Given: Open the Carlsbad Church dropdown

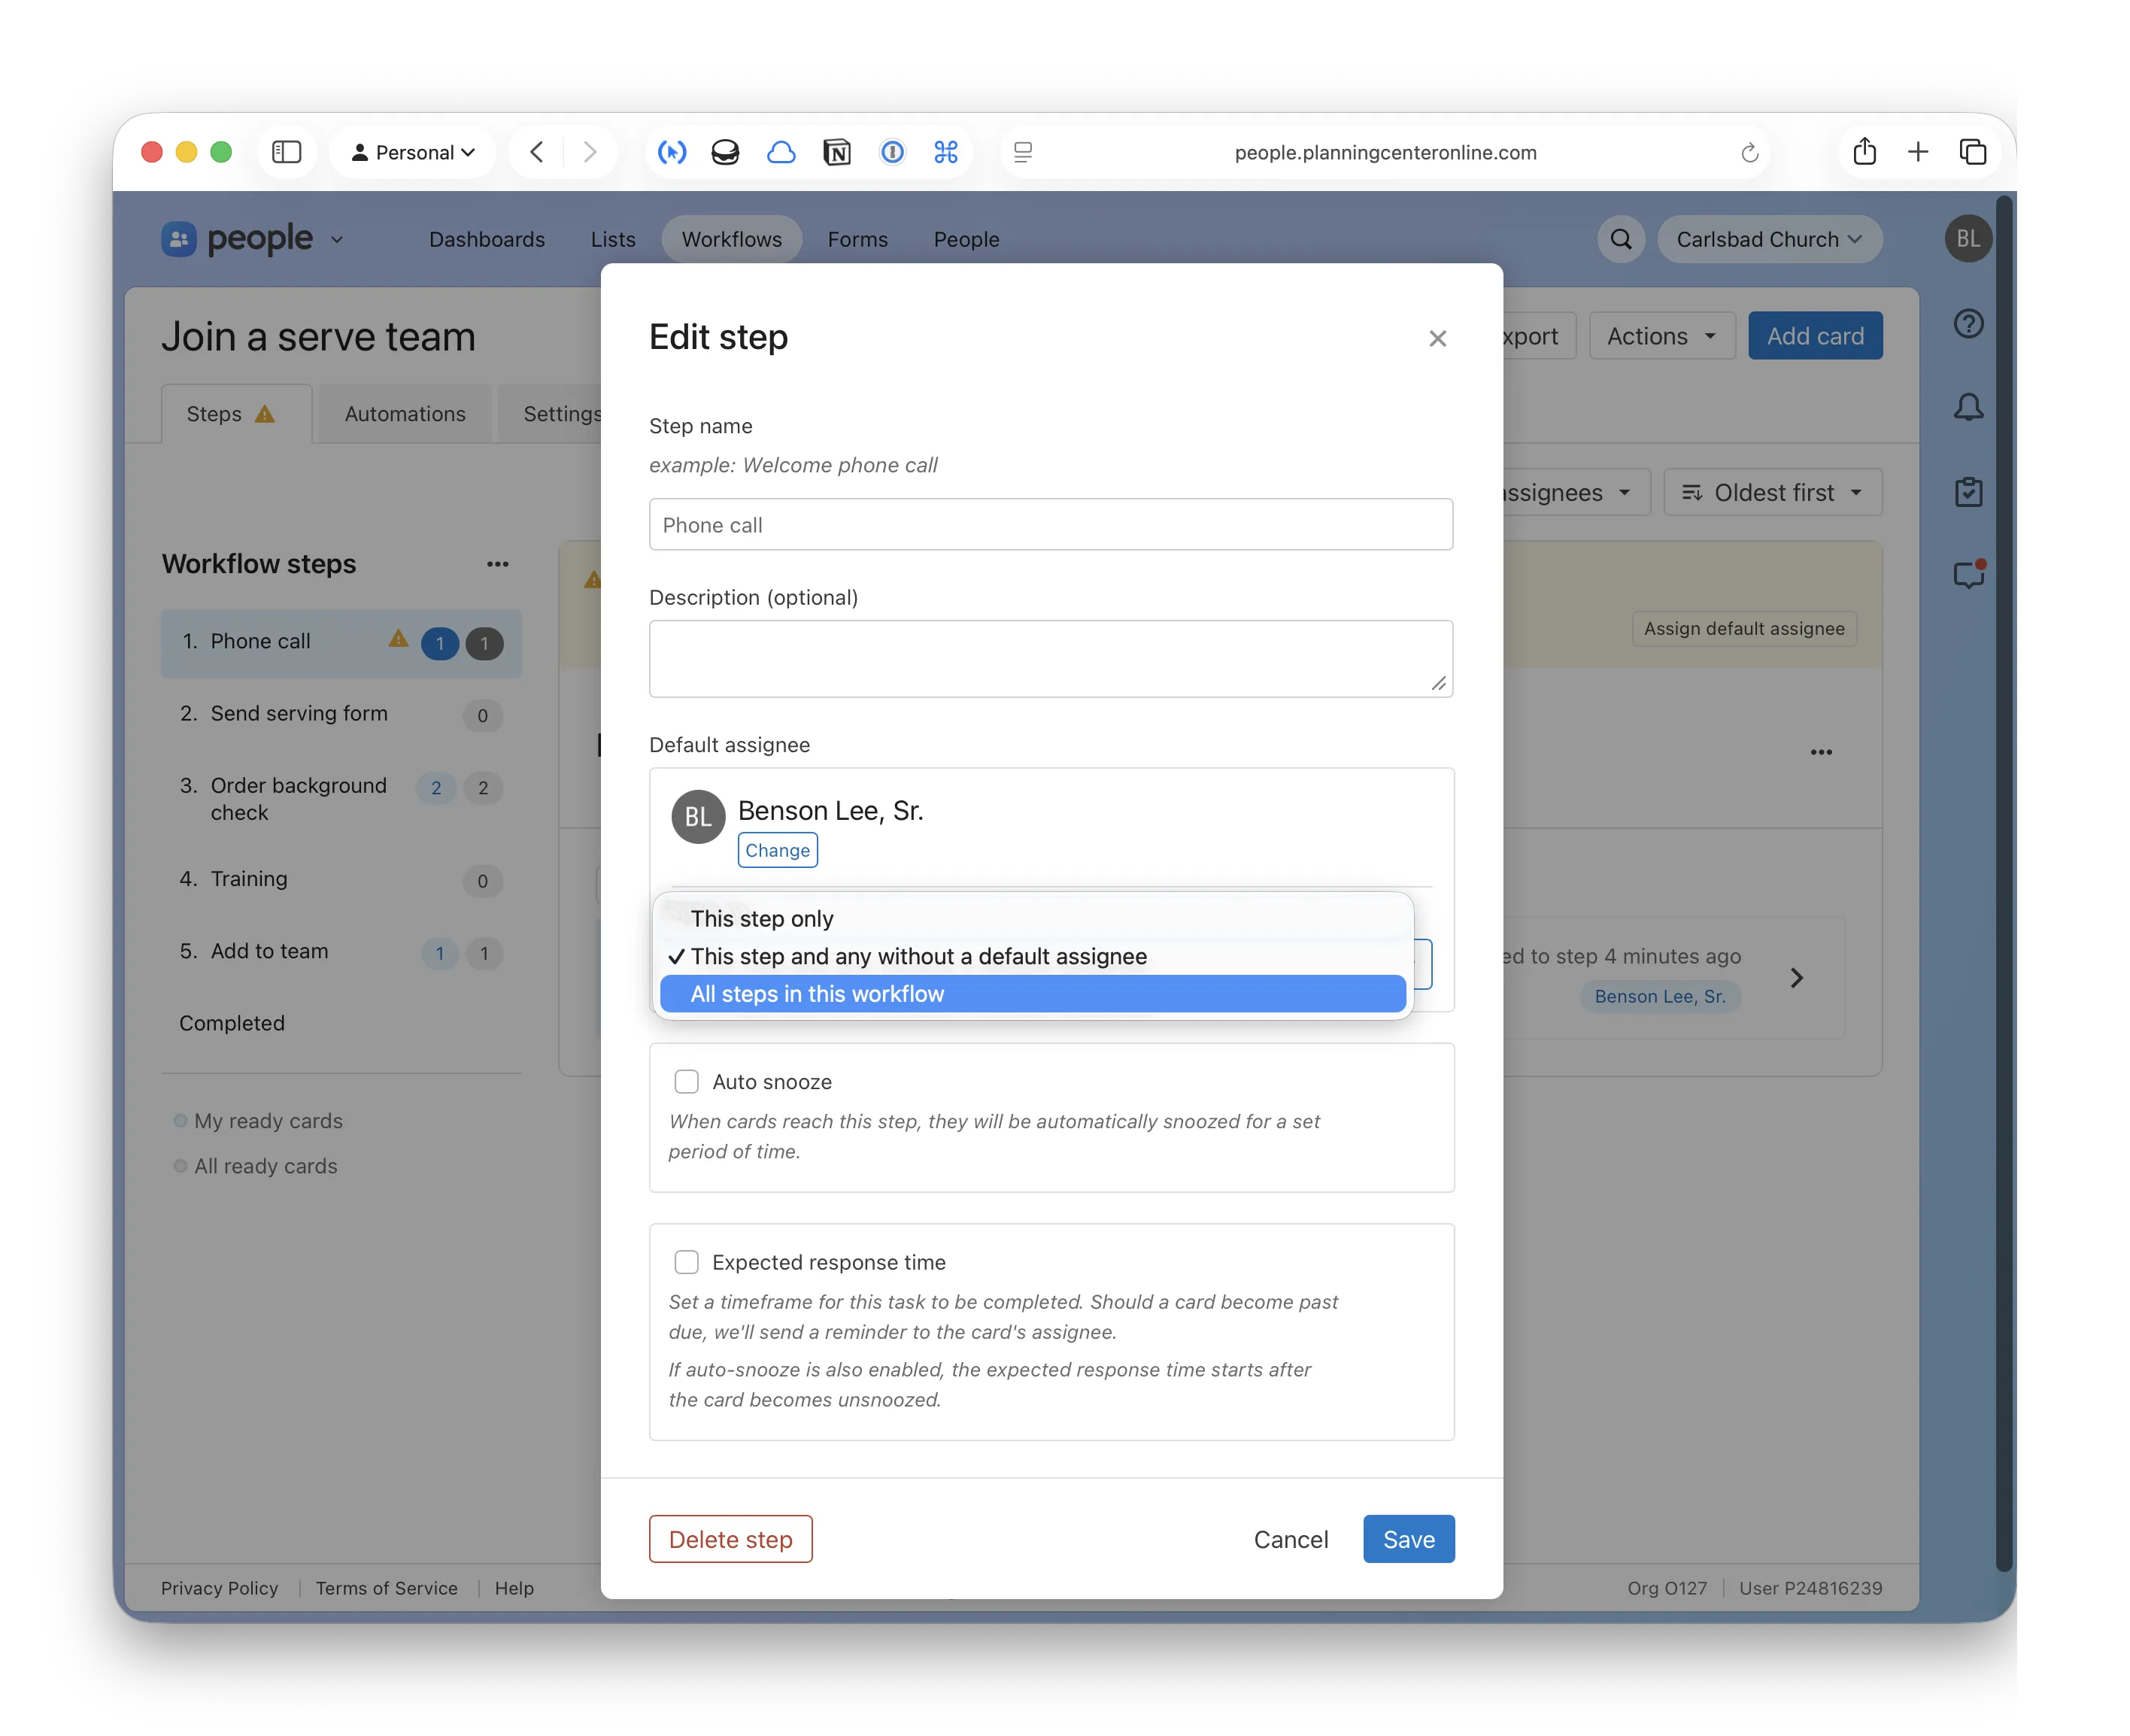Looking at the screenshot, I should coord(1770,239).
